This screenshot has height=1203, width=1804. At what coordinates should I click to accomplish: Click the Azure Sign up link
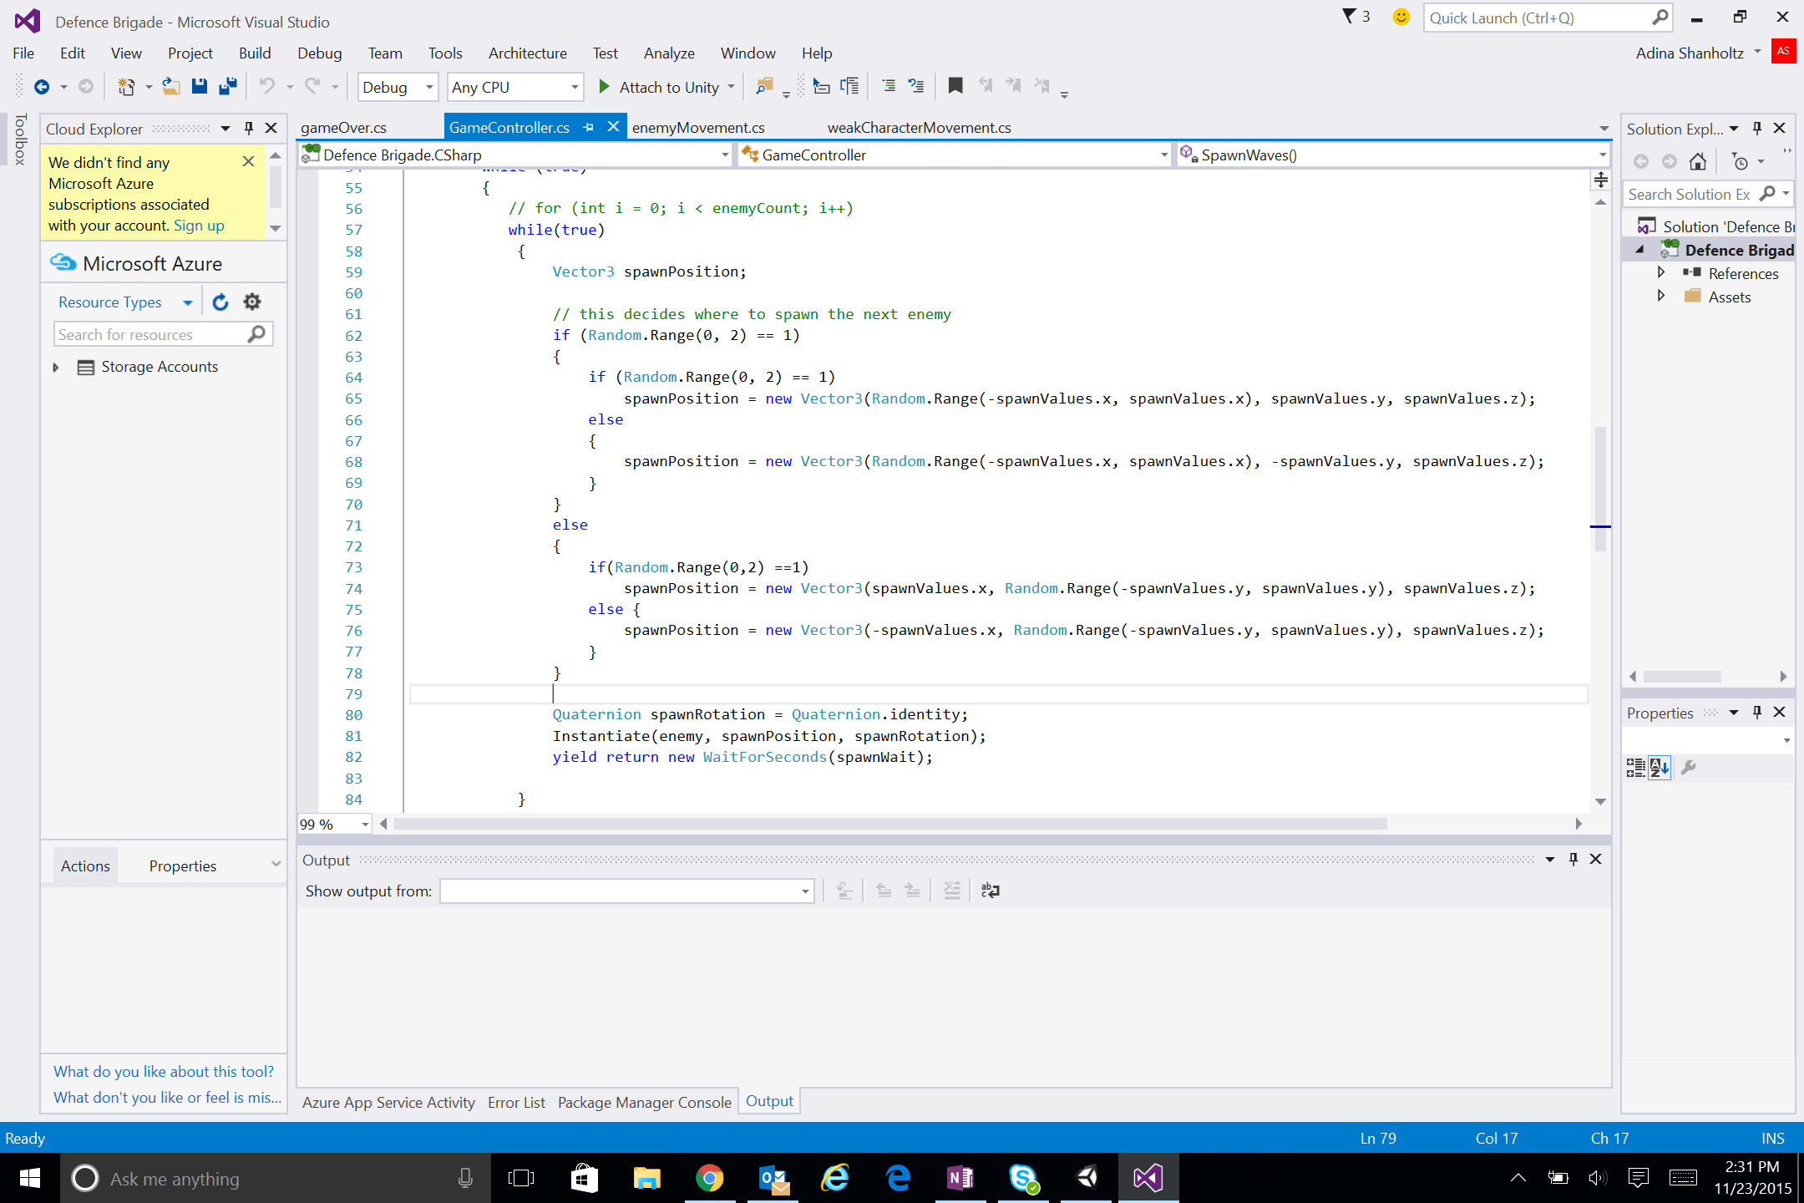[x=199, y=226]
